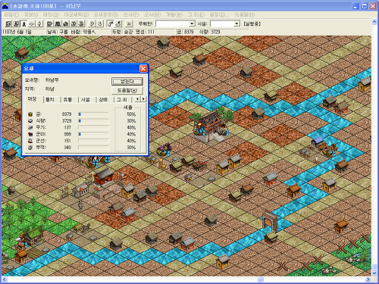Click the weapons (무기) icon in the dialog

[30, 127]
